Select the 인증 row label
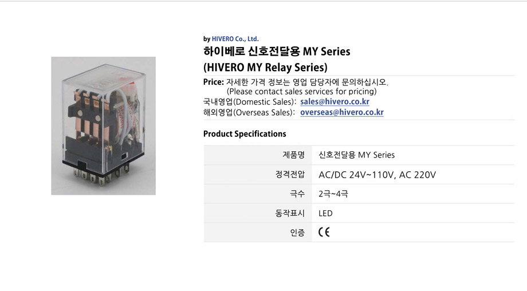Image resolution: width=527 pixels, height=291 pixels. [x=297, y=233]
